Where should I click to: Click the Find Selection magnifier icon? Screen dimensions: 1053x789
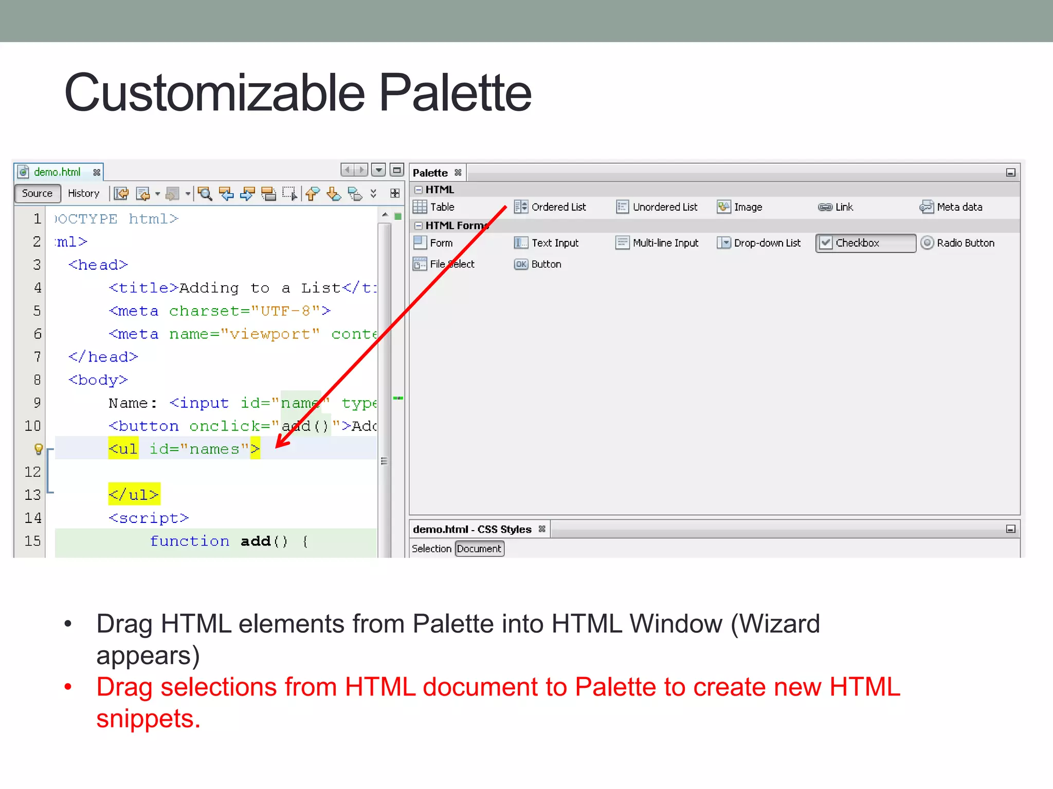tap(205, 194)
